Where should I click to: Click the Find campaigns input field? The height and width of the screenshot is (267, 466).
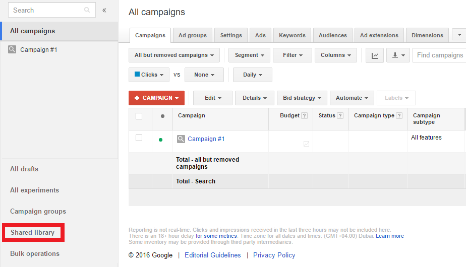(x=439, y=55)
